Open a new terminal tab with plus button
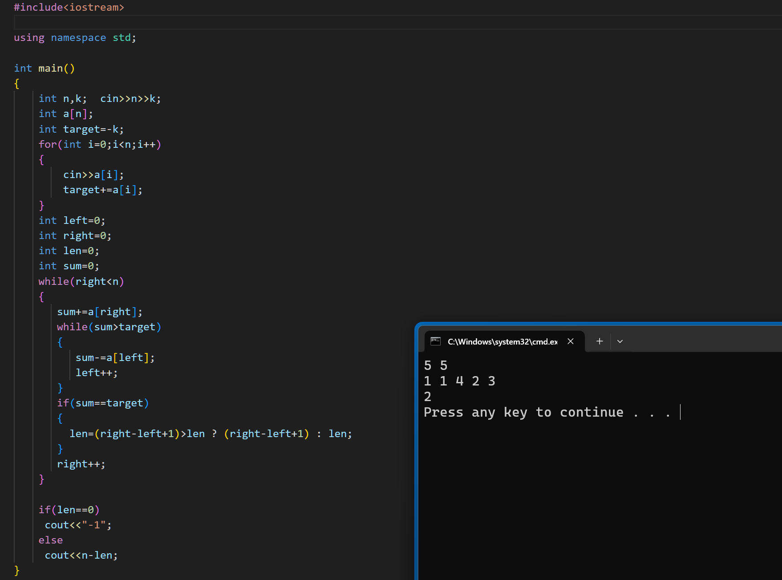The height and width of the screenshot is (580, 782). click(x=600, y=341)
